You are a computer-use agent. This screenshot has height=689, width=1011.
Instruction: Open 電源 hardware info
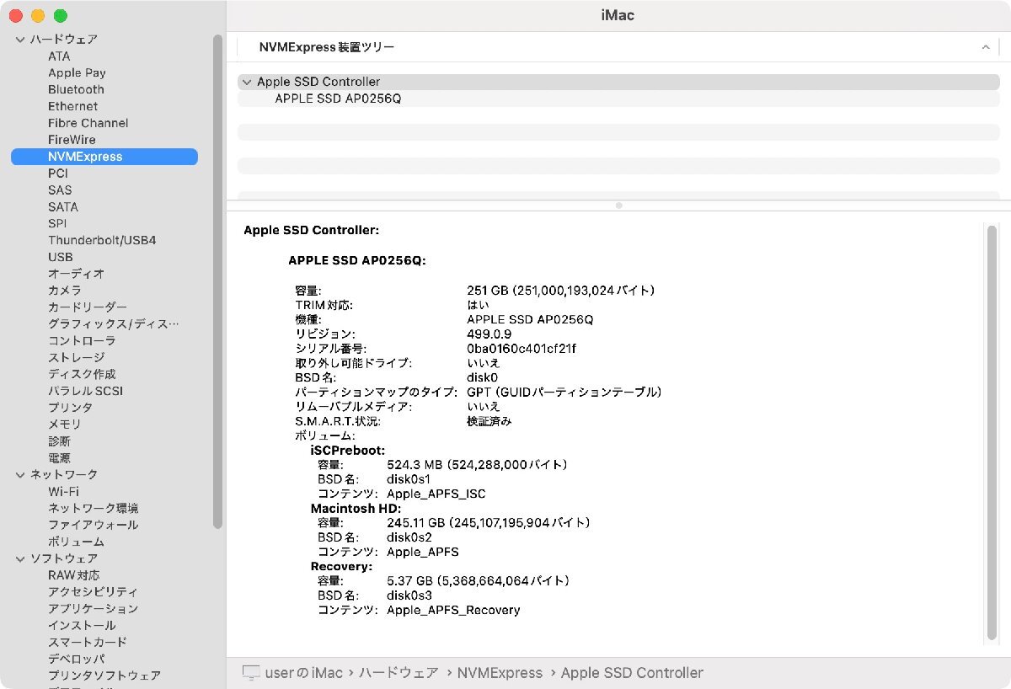(x=59, y=458)
